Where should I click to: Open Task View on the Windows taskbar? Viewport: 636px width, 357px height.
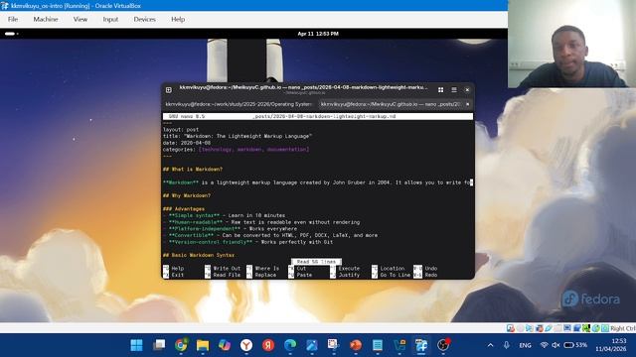(x=159, y=345)
